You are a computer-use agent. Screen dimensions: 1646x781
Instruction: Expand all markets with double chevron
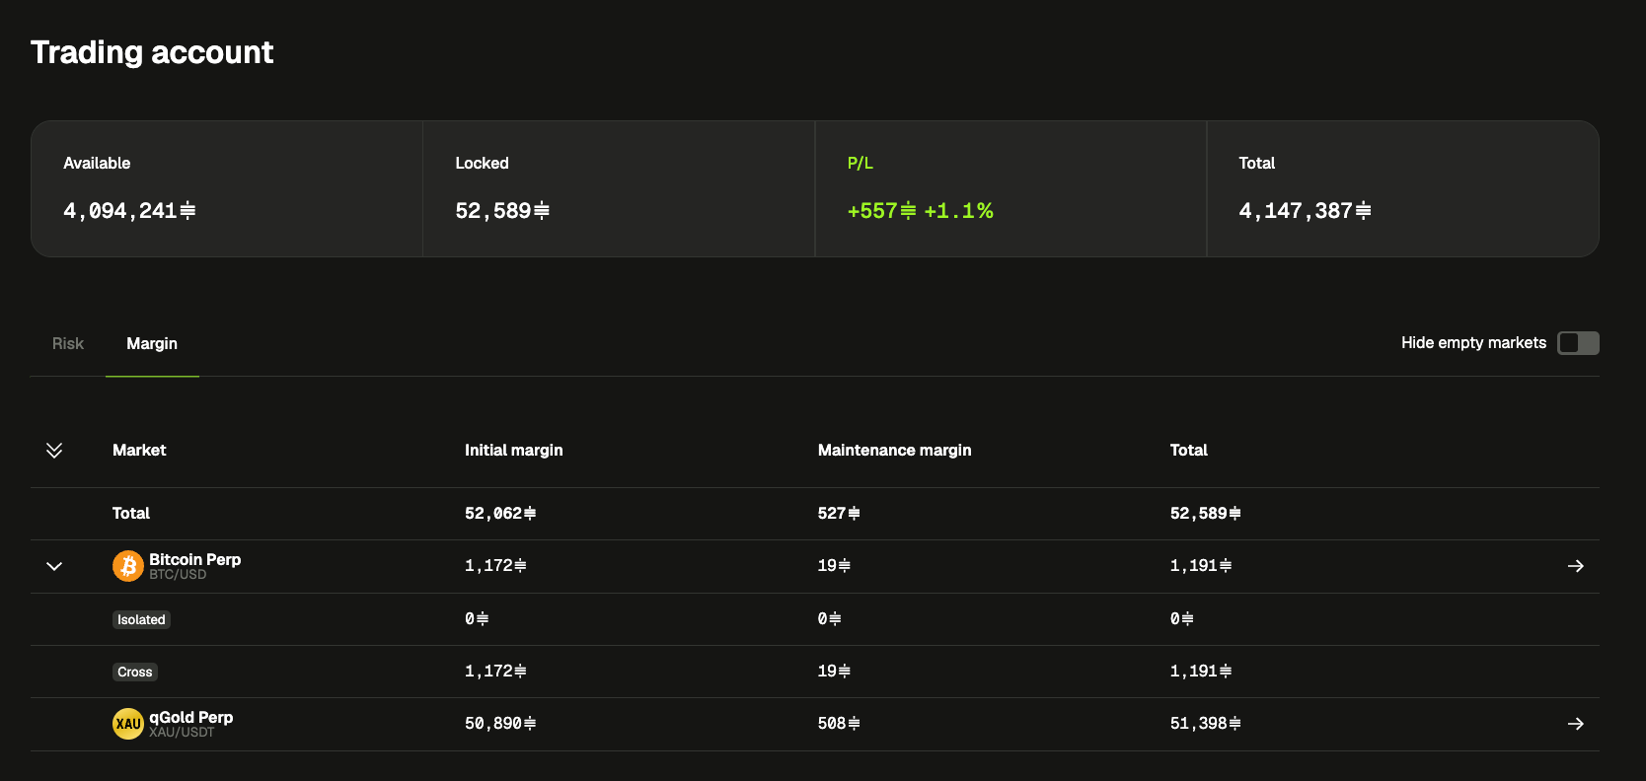54,451
